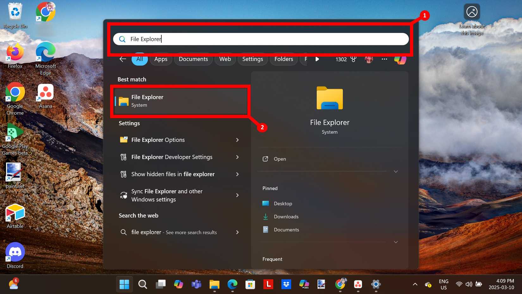This screenshot has height=294, width=522.
Task: Switch to the Apps filter tab
Action: click(x=161, y=59)
